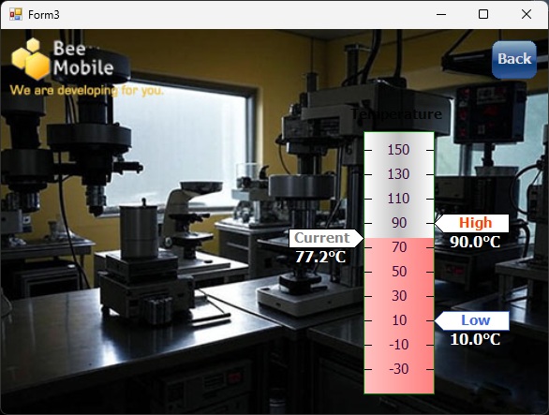Click the 10.0°C low value text

click(x=475, y=339)
